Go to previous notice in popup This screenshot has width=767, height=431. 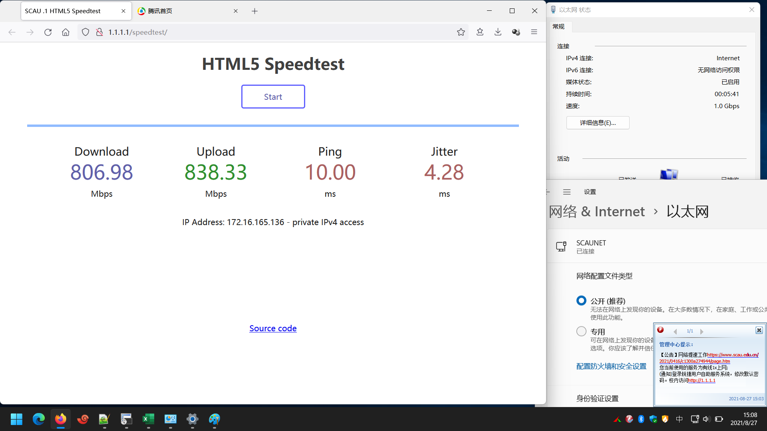[675, 331]
